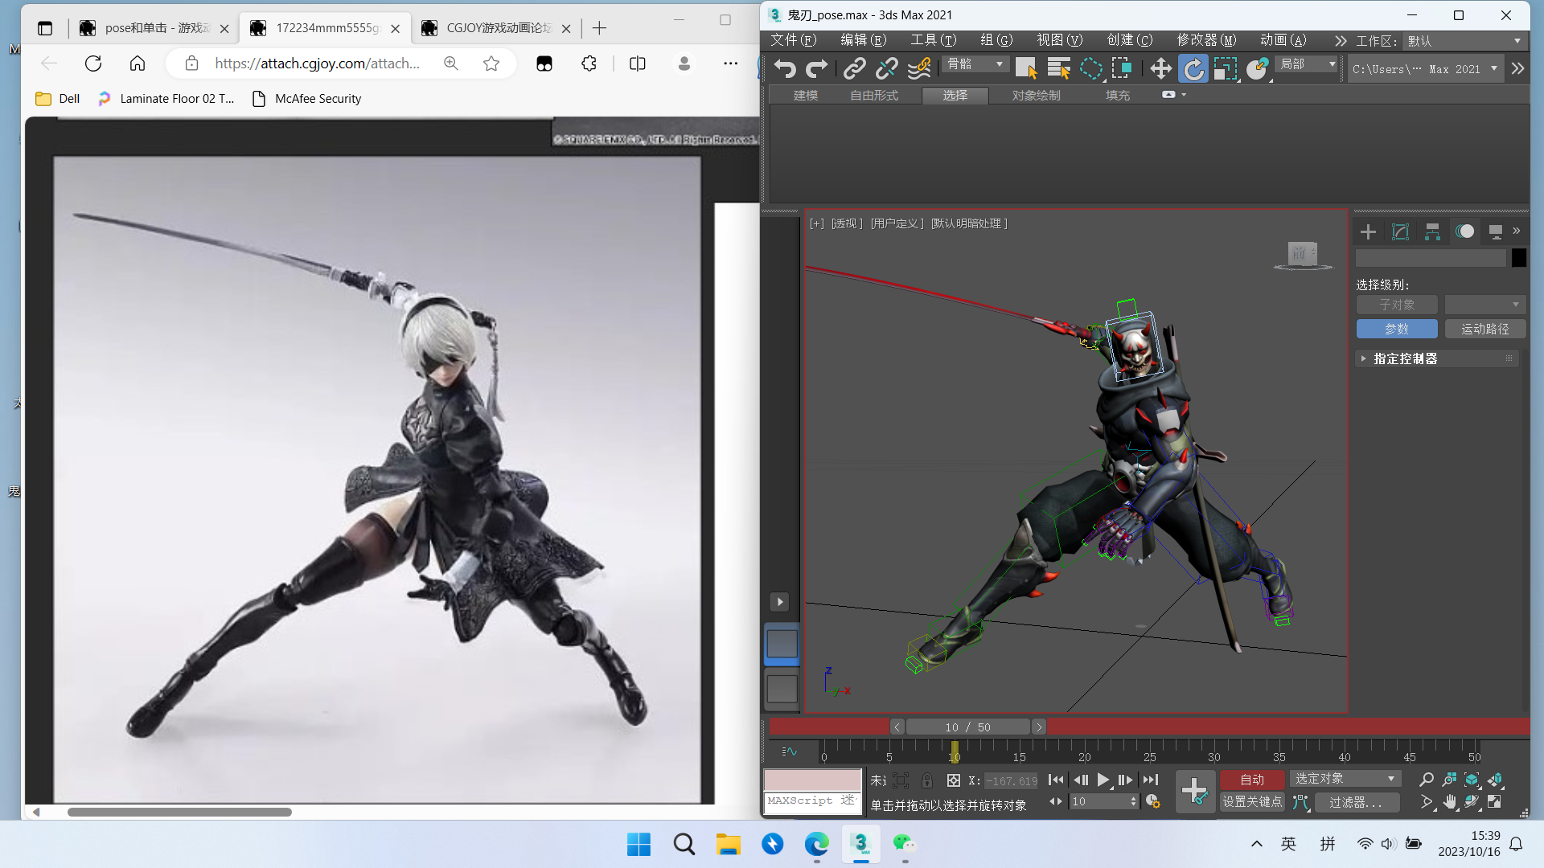Toggle Set Key mode (设置关键点)
The width and height of the screenshot is (1544, 868).
point(1252,802)
